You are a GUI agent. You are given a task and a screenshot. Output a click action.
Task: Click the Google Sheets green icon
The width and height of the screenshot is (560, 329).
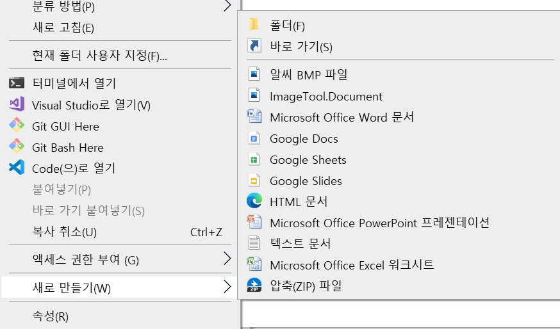click(x=254, y=159)
